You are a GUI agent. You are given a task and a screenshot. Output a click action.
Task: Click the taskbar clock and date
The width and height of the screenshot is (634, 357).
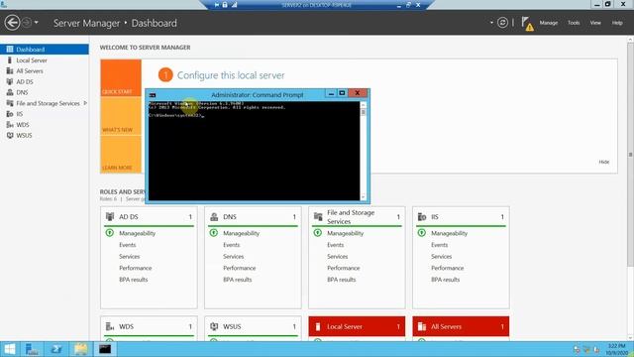[x=616, y=349]
